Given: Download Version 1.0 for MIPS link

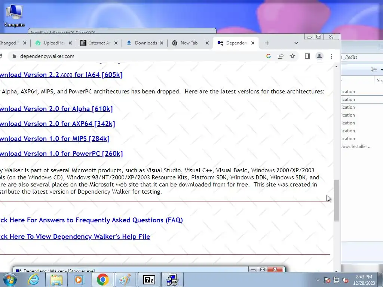Looking at the screenshot, I should pyautogui.click(x=55, y=139).
